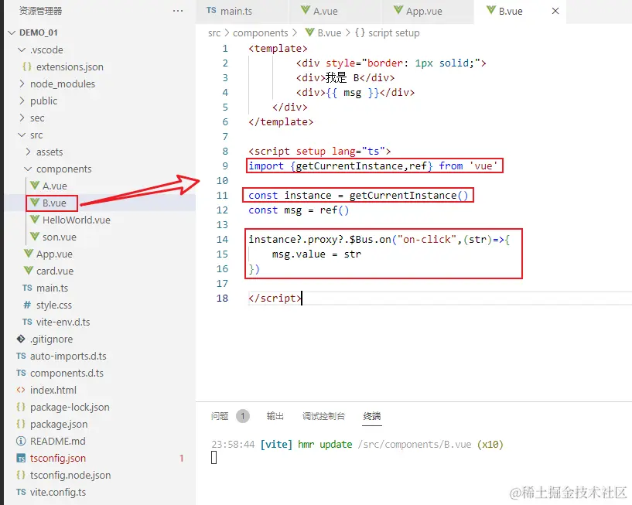Click /src/components/B.vue path in terminal

[415, 445]
